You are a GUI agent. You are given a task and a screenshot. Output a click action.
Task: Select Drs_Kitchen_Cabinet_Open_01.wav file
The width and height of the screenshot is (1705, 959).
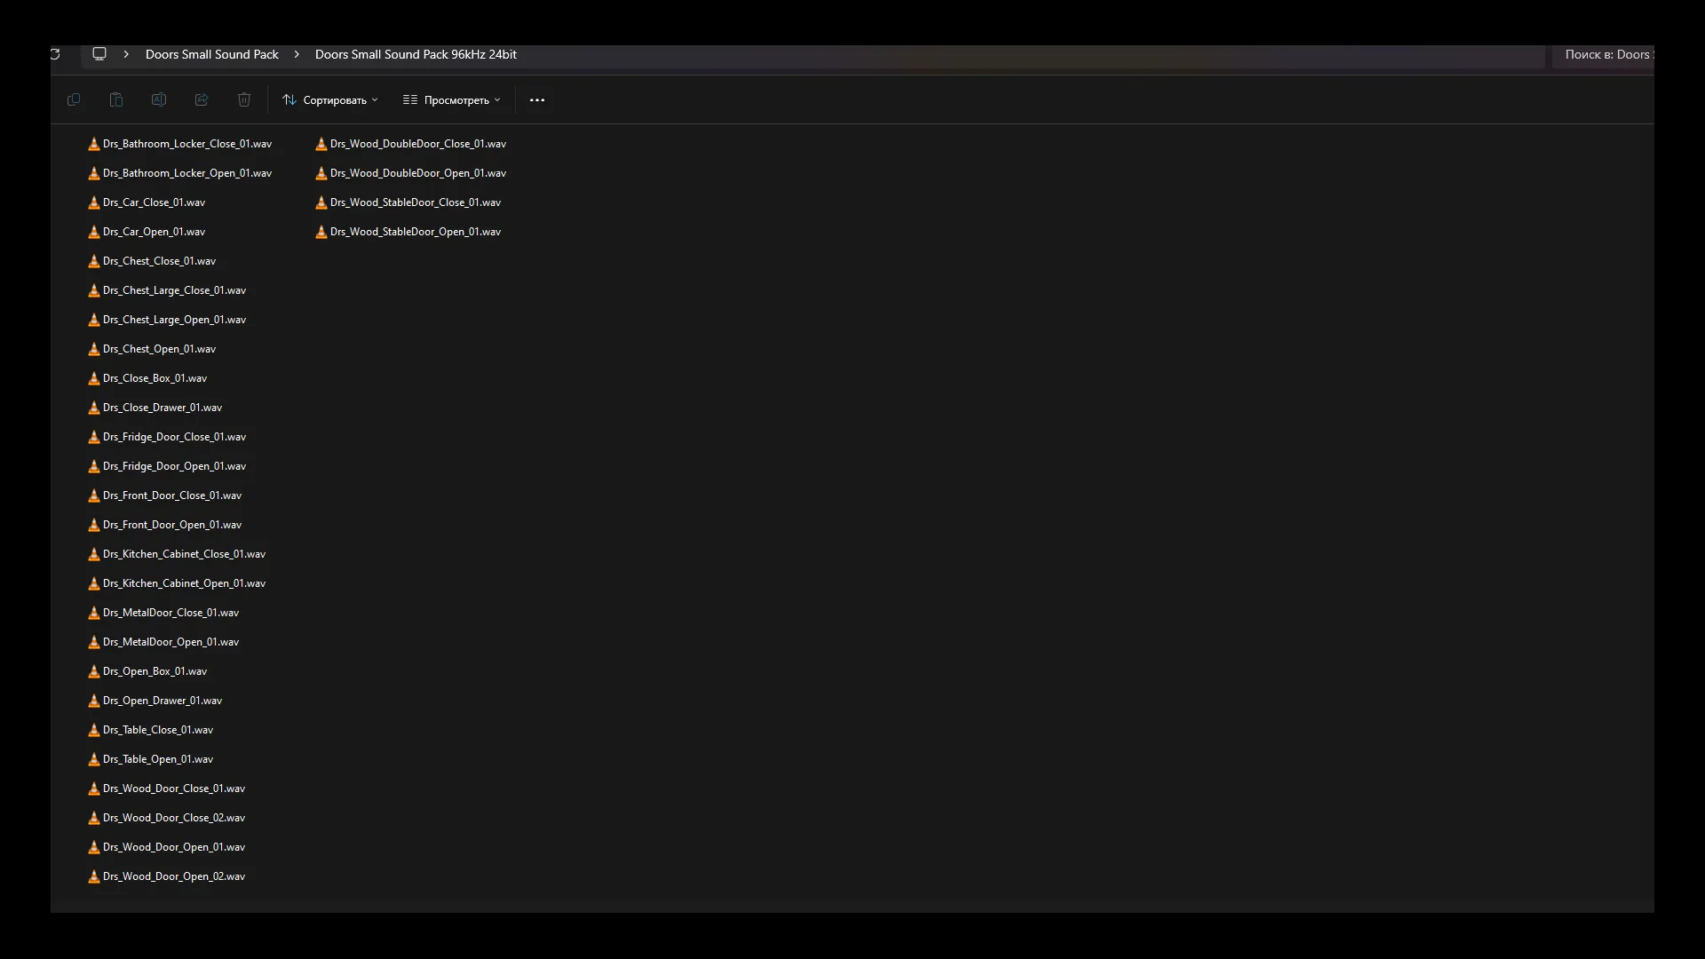coord(184,583)
